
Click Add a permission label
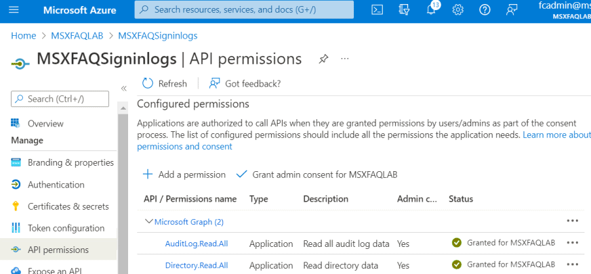click(192, 175)
